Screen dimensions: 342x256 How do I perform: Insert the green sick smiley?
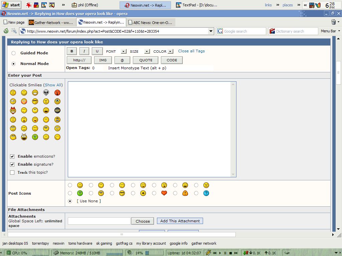coord(35,137)
